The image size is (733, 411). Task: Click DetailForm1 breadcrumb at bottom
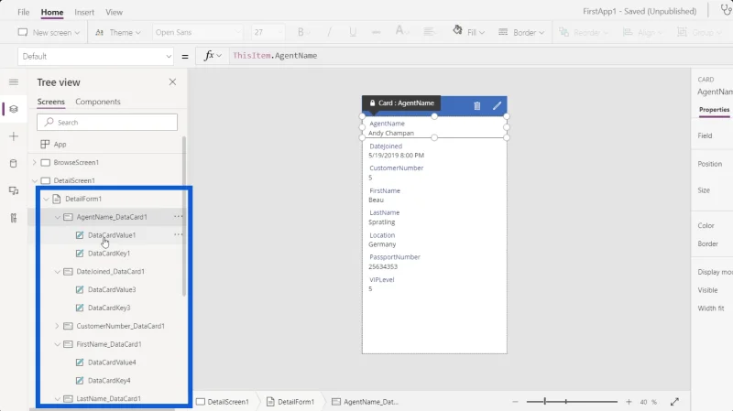[290, 402]
